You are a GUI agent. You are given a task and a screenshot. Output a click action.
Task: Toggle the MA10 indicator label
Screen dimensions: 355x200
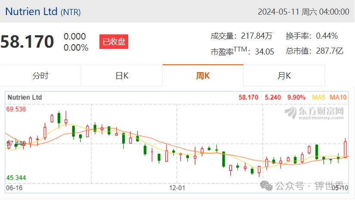click(338, 97)
